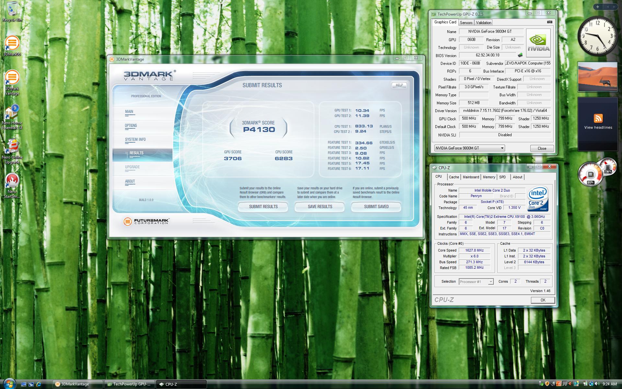Click Show Desktop in Quick Launch

[x=23, y=384]
